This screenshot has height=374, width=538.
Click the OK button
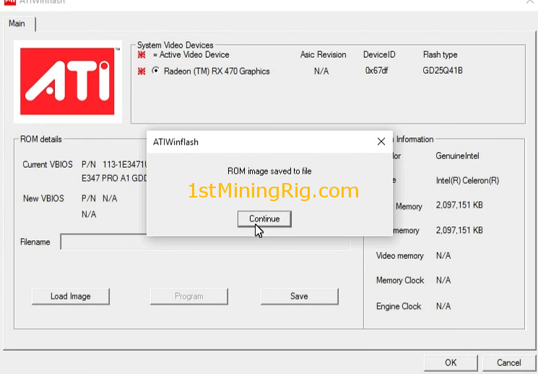click(451, 362)
